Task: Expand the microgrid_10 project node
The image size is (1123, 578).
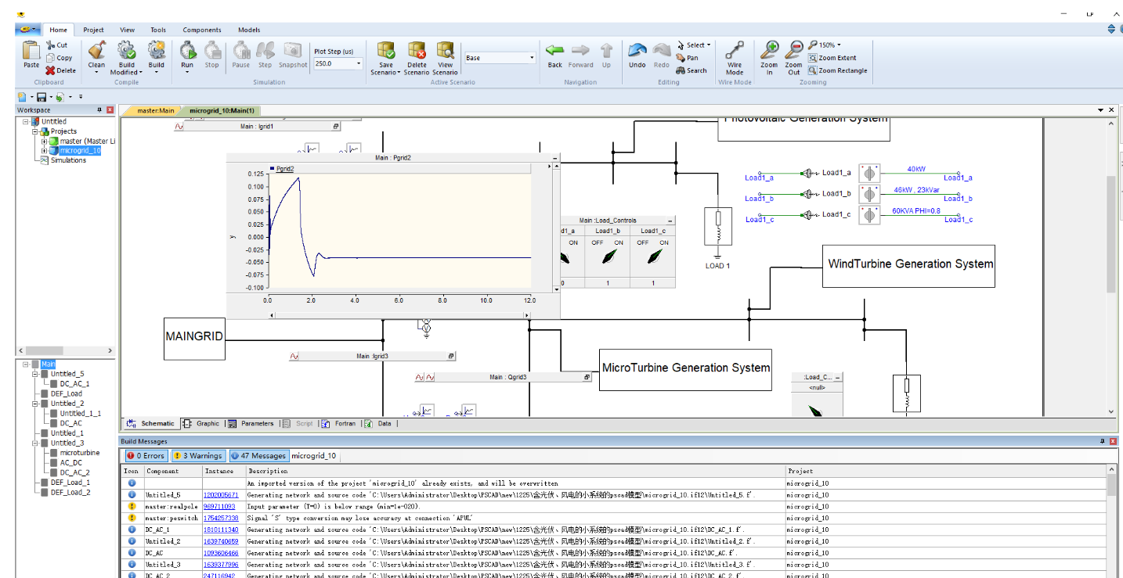Action: [45, 151]
